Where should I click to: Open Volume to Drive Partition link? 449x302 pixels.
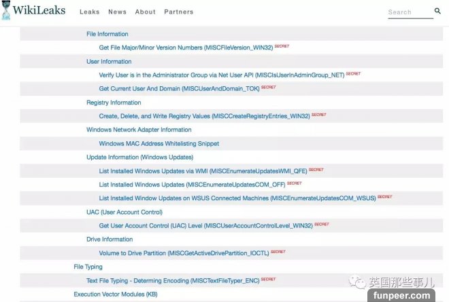coord(184,252)
